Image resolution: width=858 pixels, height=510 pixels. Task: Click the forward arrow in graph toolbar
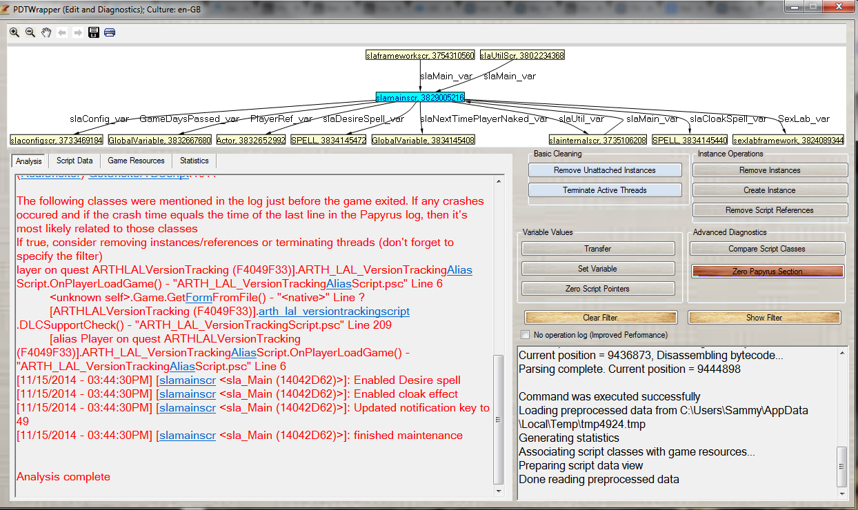click(x=78, y=32)
